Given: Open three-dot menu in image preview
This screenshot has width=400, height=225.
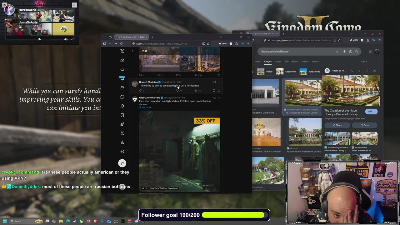Looking at the screenshot, I should [x=367, y=71].
